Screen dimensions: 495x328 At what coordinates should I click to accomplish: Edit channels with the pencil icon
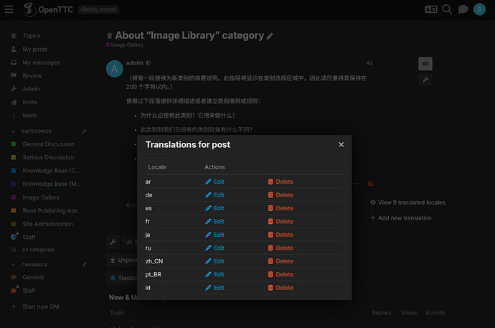coord(84,265)
